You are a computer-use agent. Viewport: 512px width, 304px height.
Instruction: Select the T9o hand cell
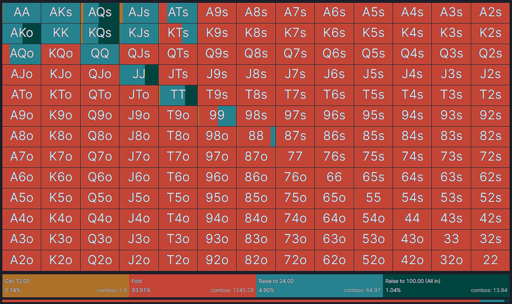[x=178, y=116]
